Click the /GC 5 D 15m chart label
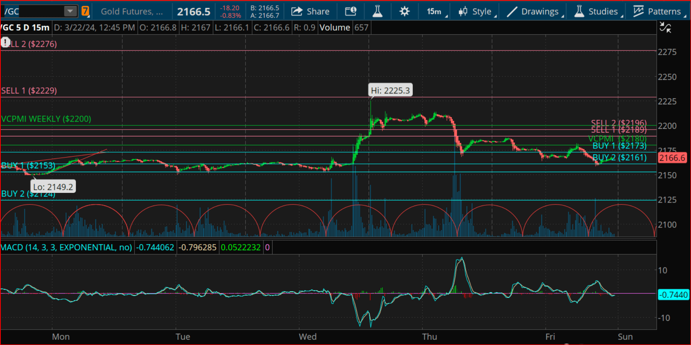Viewport: 691px width, 345px height. pos(25,27)
